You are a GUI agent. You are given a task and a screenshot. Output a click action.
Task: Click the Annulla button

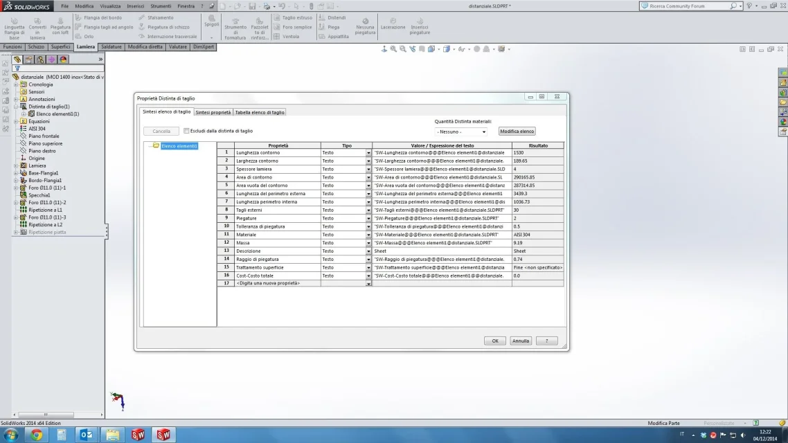coord(521,341)
